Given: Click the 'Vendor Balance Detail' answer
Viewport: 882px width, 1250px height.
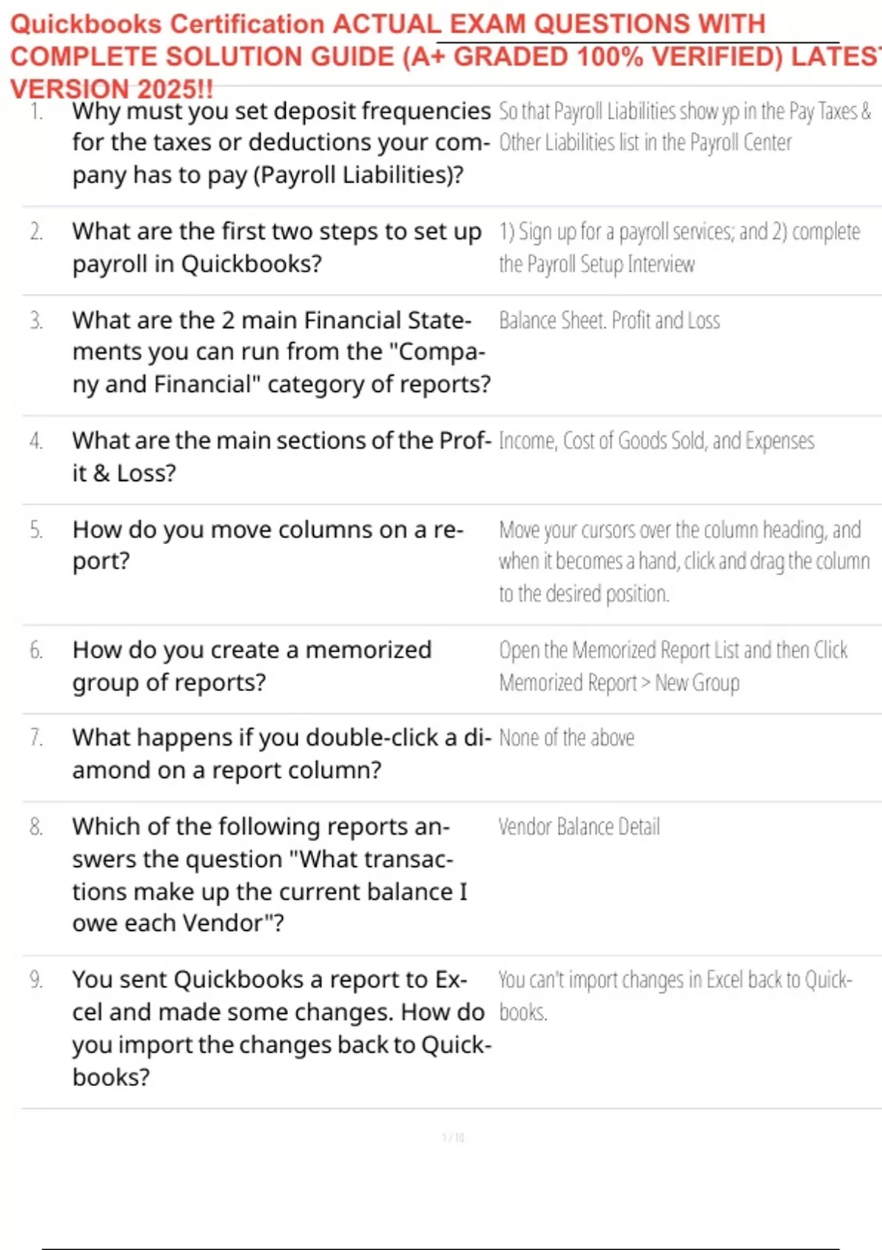Looking at the screenshot, I should (579, 827).
